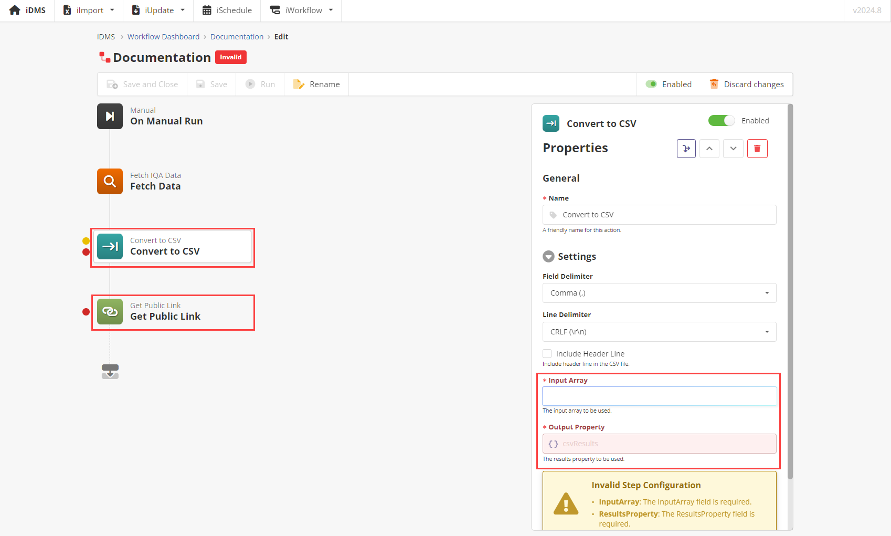This screenshot has width=891, height=536.
Task: Open the iWorkflow menu
Action: coord(302,10)
